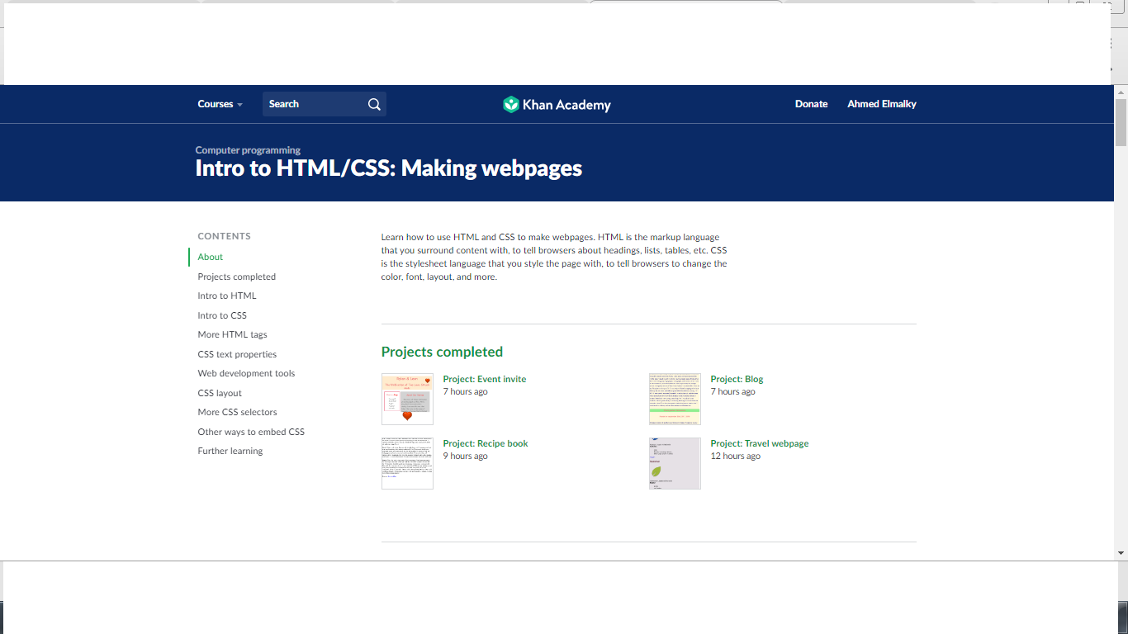Viewport: 1128px width, 634px height.
Task: Click the Khan Academy leaf logo
Action: 511,104
